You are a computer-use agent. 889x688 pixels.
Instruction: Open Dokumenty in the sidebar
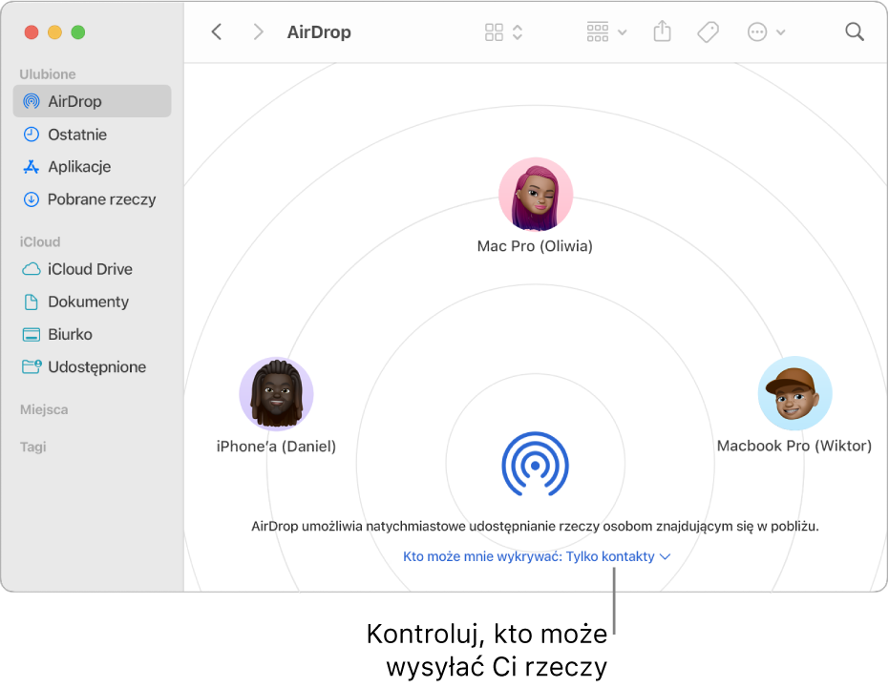tap(92, 302)
